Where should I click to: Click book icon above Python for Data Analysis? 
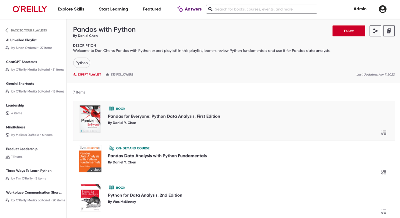point(111,188)
